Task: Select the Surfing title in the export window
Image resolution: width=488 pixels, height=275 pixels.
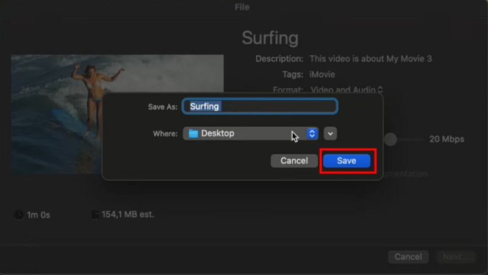Action: (x=270, y=38)
